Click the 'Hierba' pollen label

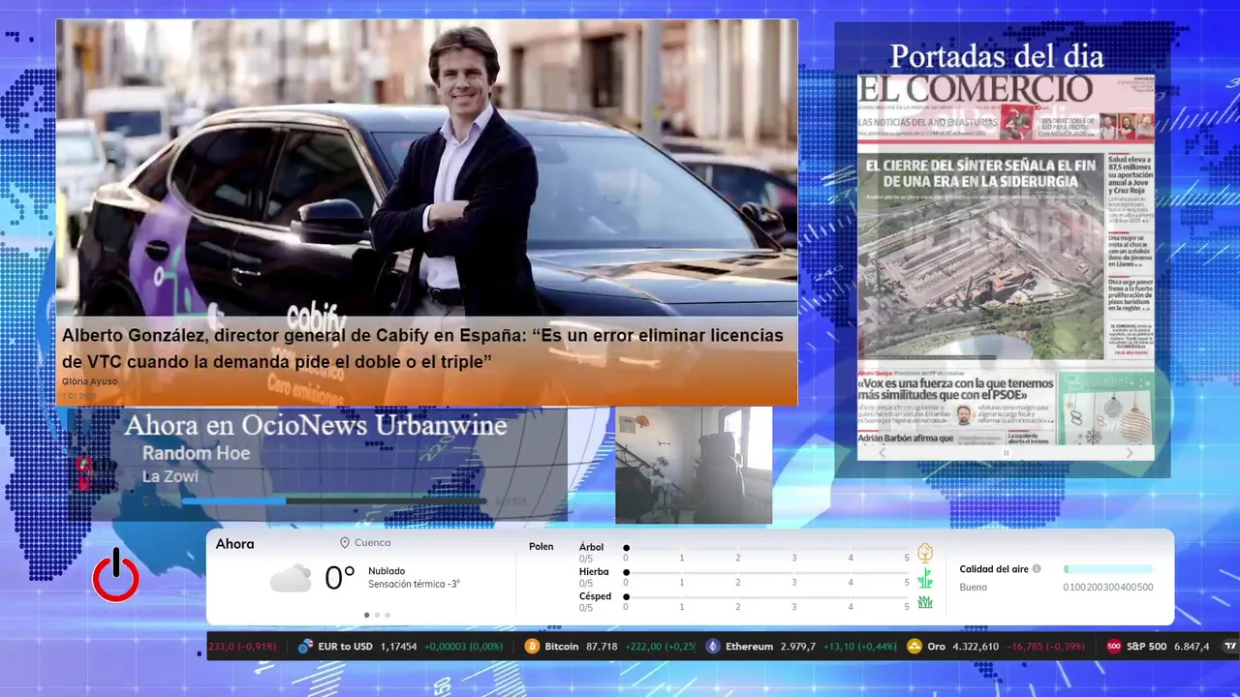click(x=594, y=572)
